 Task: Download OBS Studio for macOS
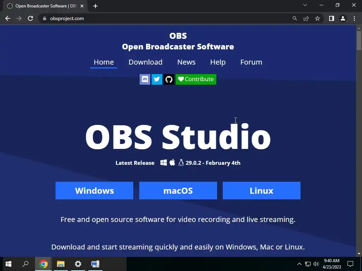tap(178, 191)
